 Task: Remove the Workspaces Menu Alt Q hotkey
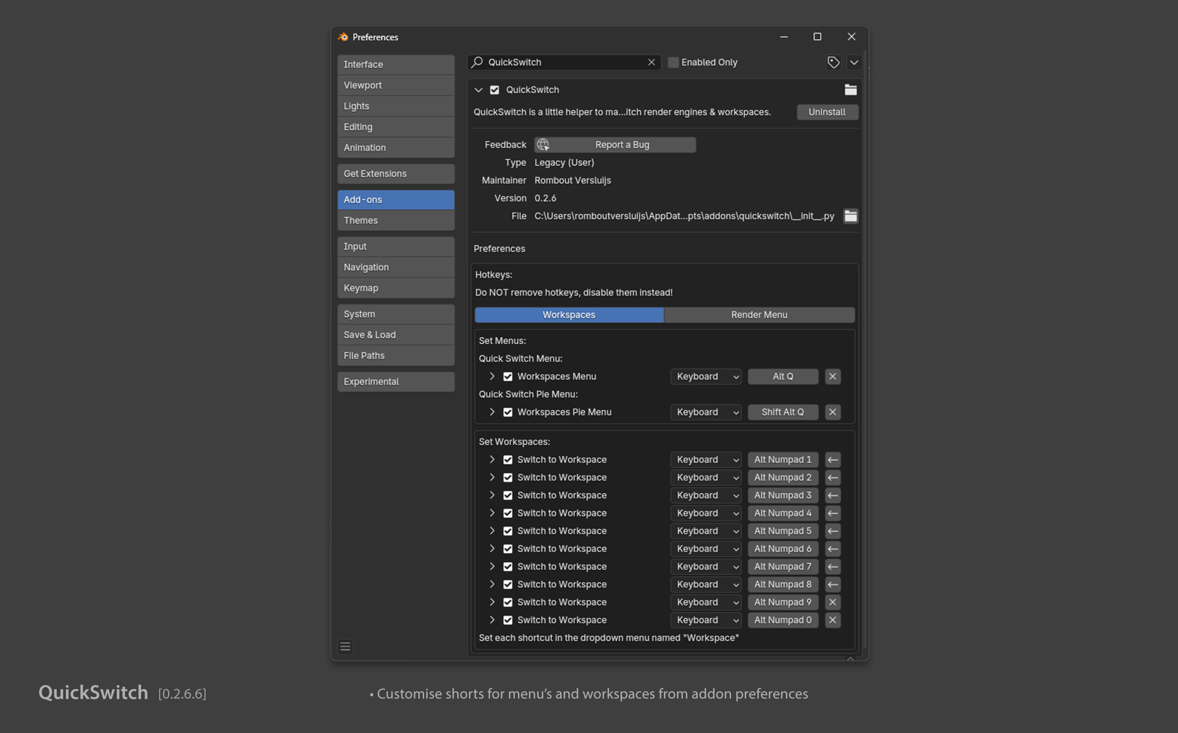[x=833, y=377]
